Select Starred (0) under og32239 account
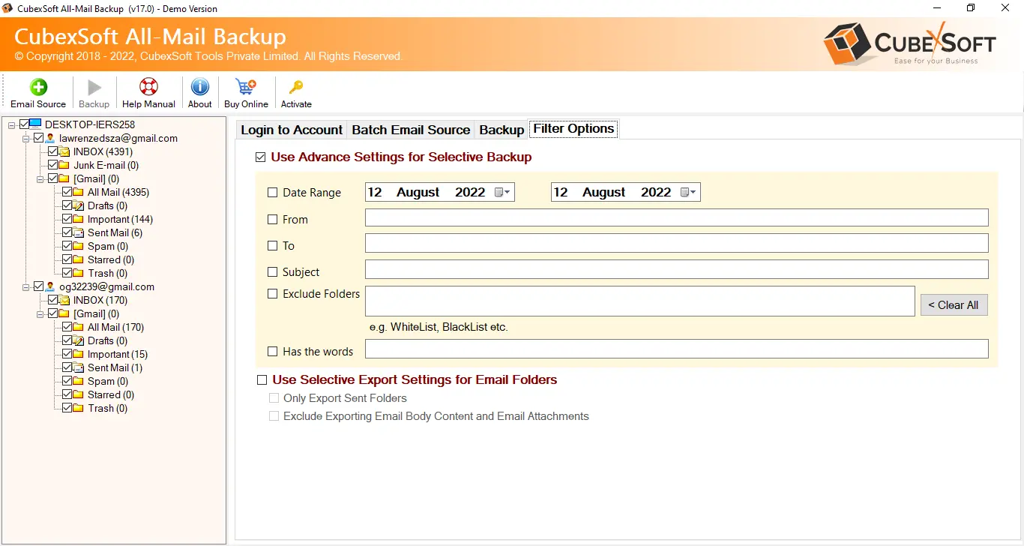Image resolution: width=1024 pixels, height=546 pixels. (x=111, y=394)
